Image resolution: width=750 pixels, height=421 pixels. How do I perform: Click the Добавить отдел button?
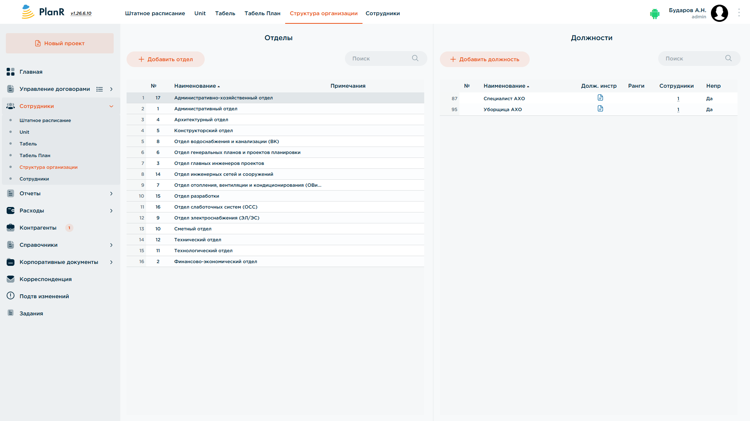coord(166,59)
